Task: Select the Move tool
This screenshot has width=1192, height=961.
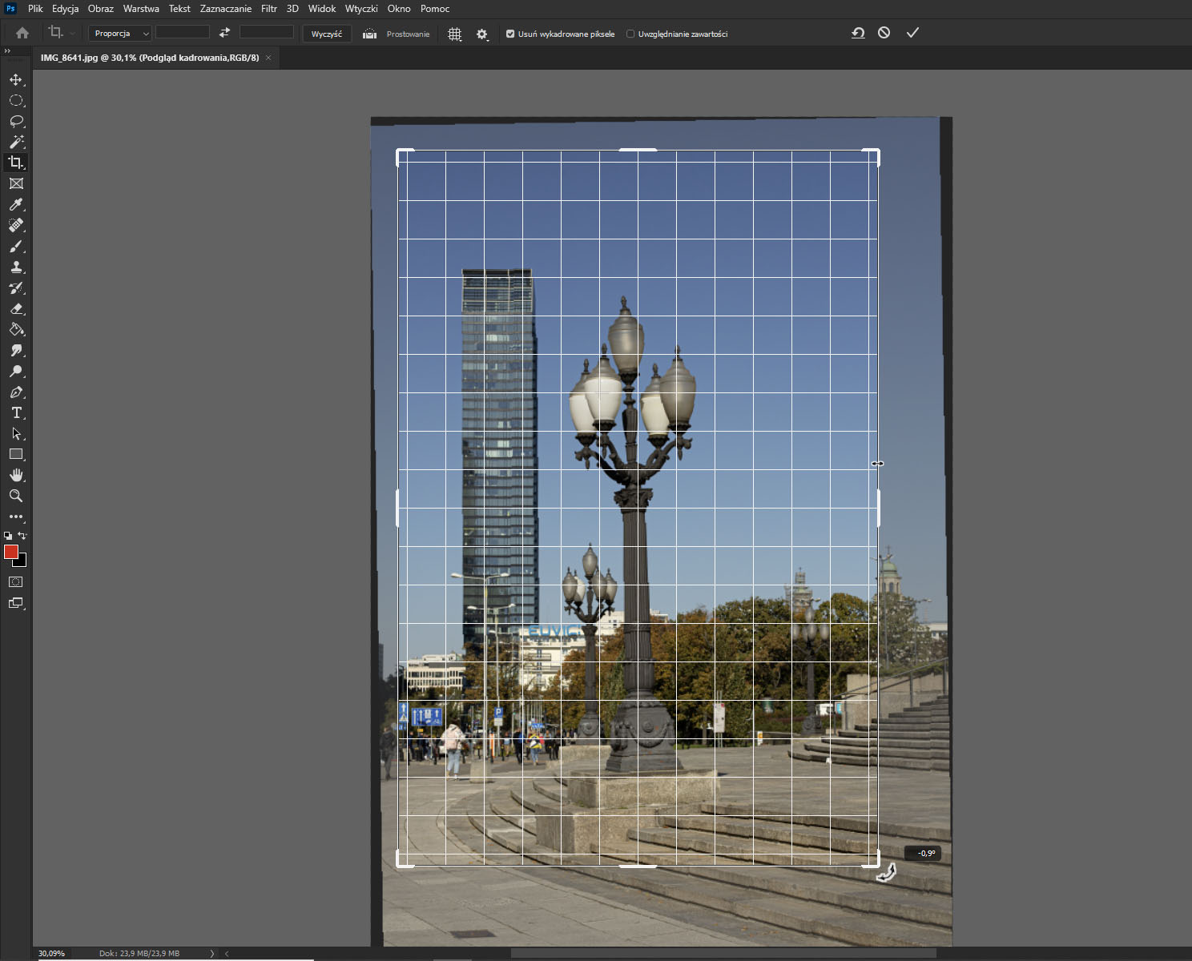Action: click(15, 80)
